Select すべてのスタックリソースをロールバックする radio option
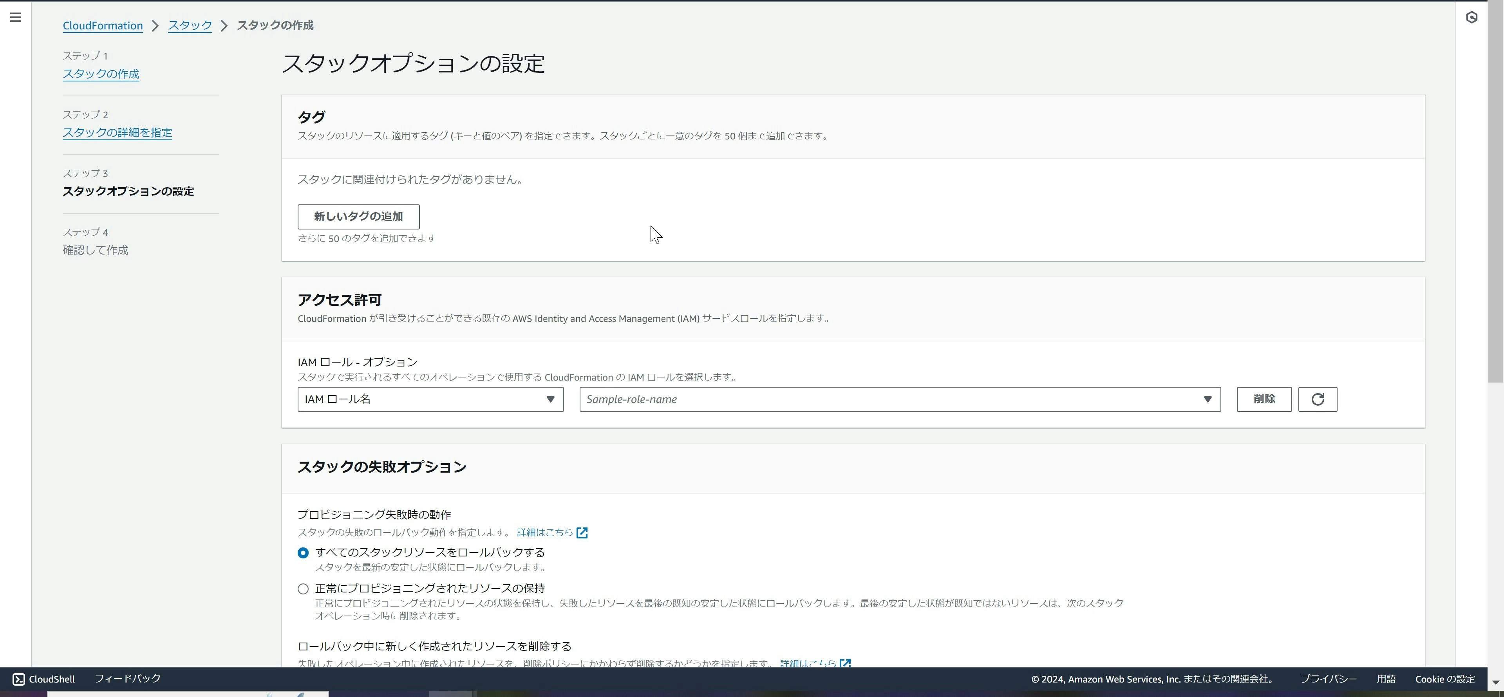 (303, 553)
